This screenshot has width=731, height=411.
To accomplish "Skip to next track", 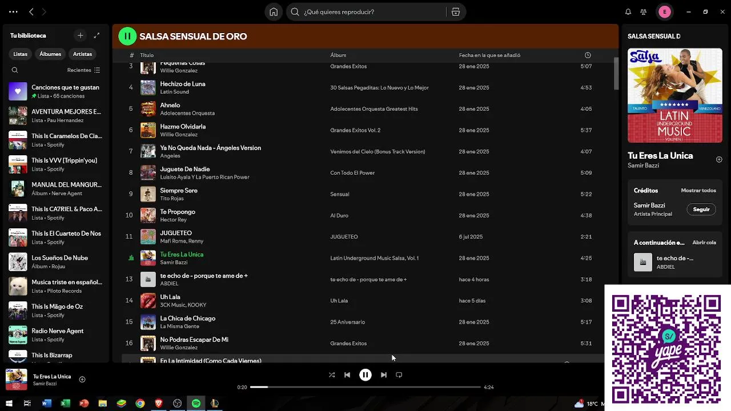I will (x=384, y=375).
